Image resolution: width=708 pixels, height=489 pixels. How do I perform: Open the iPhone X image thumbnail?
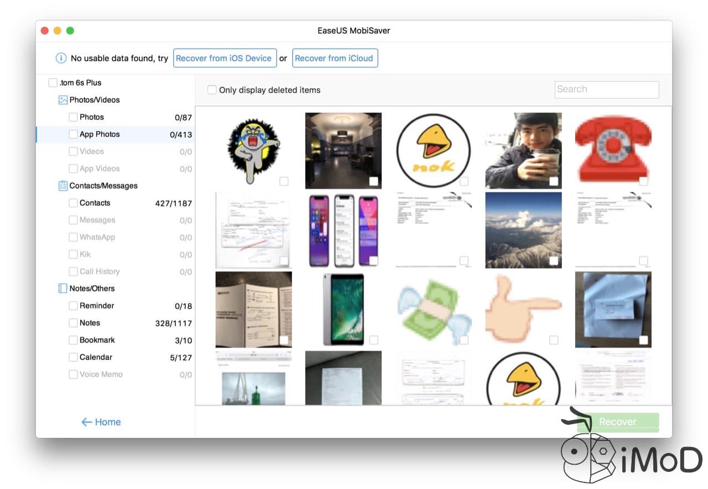(x=343, y=230)
